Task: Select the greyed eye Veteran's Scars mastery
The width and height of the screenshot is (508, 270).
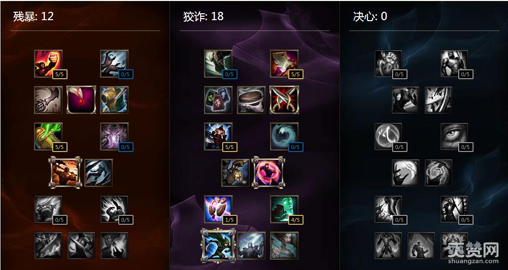Action: tap(454, 136)
